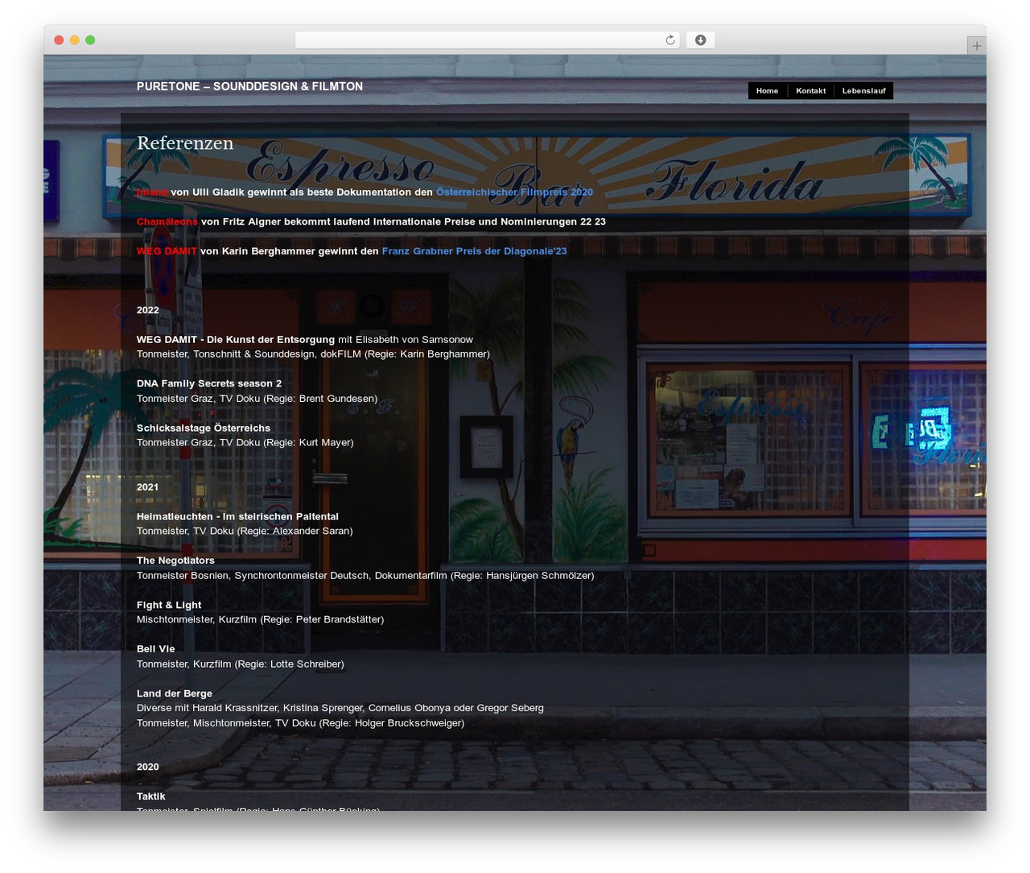Click the credit line mentioning Lotte Schreiber
Screen dimensions: 1030x873
[x=241, y=664]
